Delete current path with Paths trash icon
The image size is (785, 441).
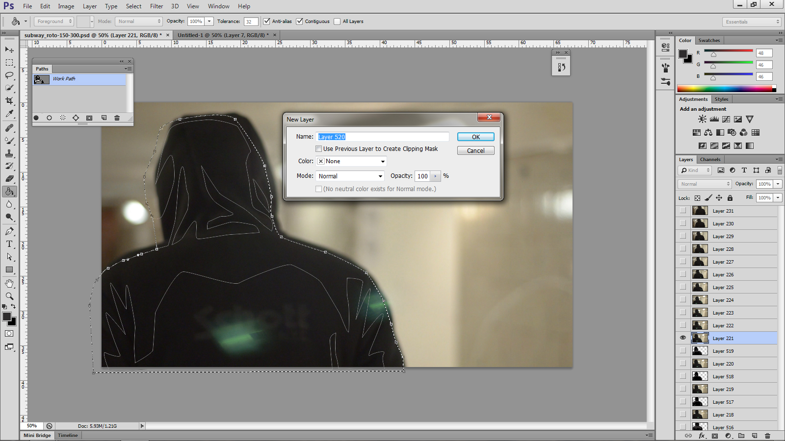click(x=117, y=118)
